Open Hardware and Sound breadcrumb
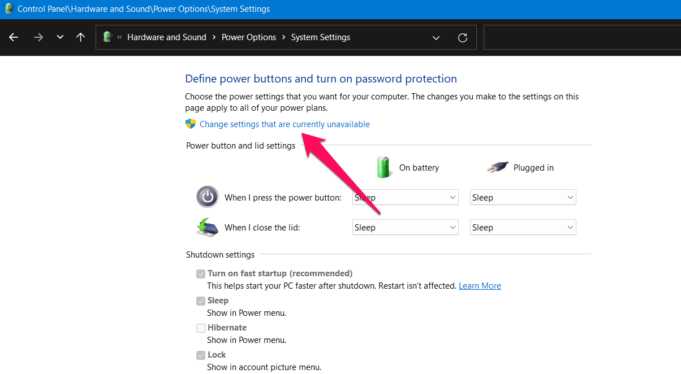The height and width of the screenshot is (374, 681). pyautogui.click(x=167, y=37)
